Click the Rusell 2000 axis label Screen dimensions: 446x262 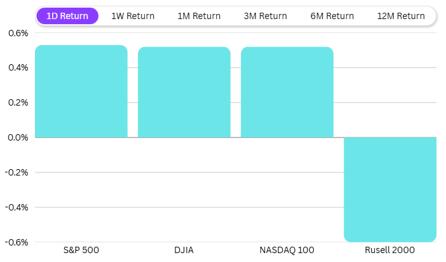point(390,250)
